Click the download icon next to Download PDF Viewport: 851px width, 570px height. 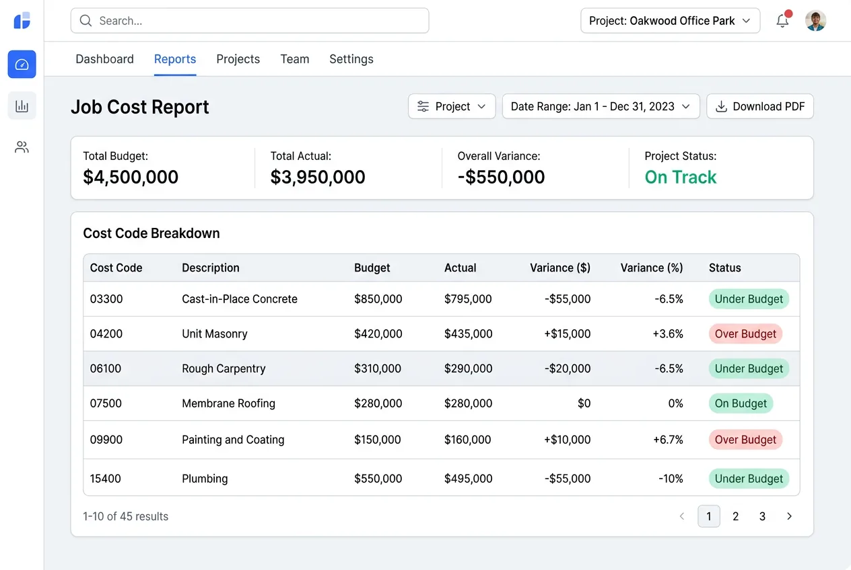(721, 106)
